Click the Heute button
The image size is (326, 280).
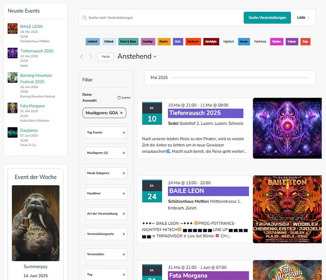pos(106,57)
